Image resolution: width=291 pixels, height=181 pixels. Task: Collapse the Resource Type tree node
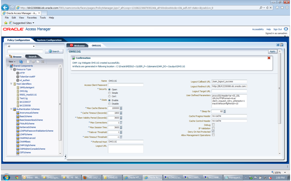(x=11, y=69)
